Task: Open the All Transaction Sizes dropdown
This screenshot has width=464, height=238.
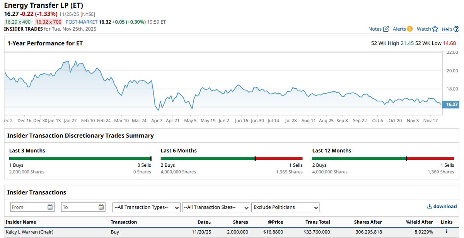Action: coord(216,207)
